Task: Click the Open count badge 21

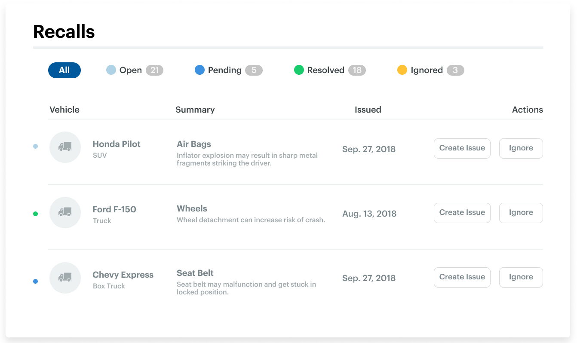Action: [x=154, y=70]
